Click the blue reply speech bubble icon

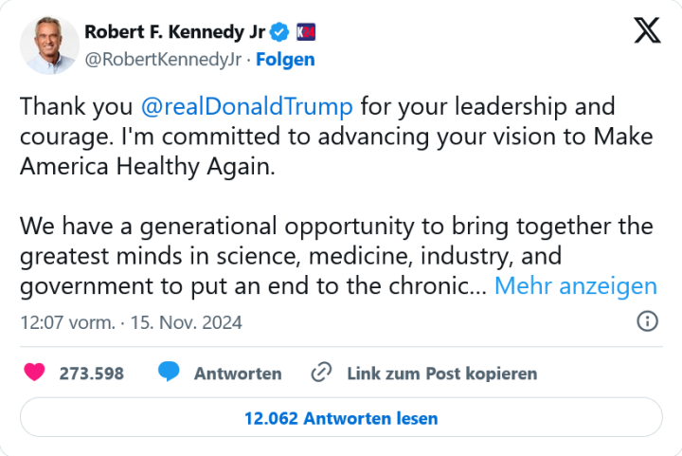(170, 373)
